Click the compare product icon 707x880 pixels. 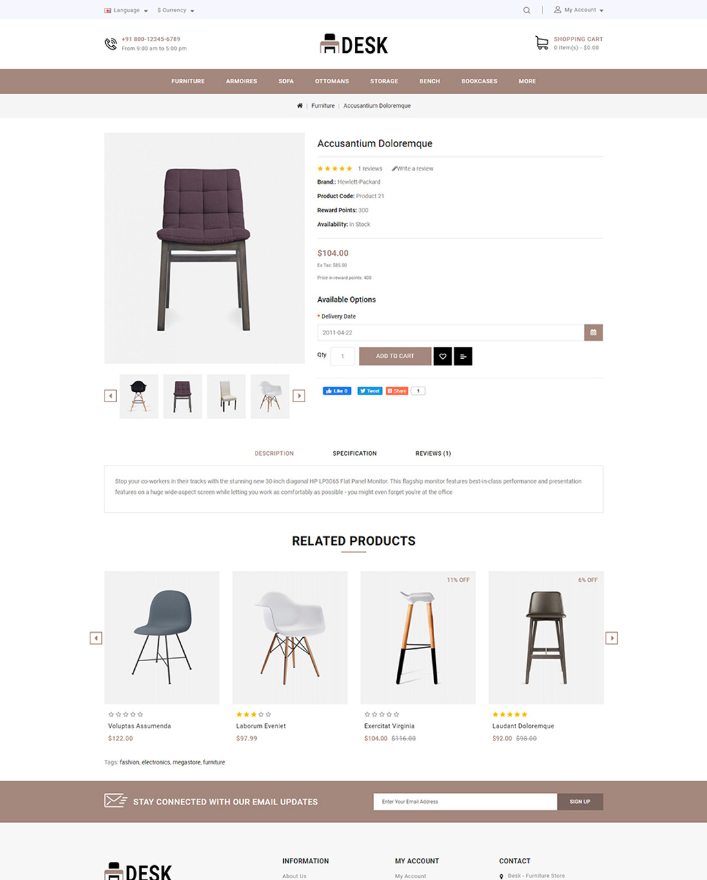coord(463,356)
